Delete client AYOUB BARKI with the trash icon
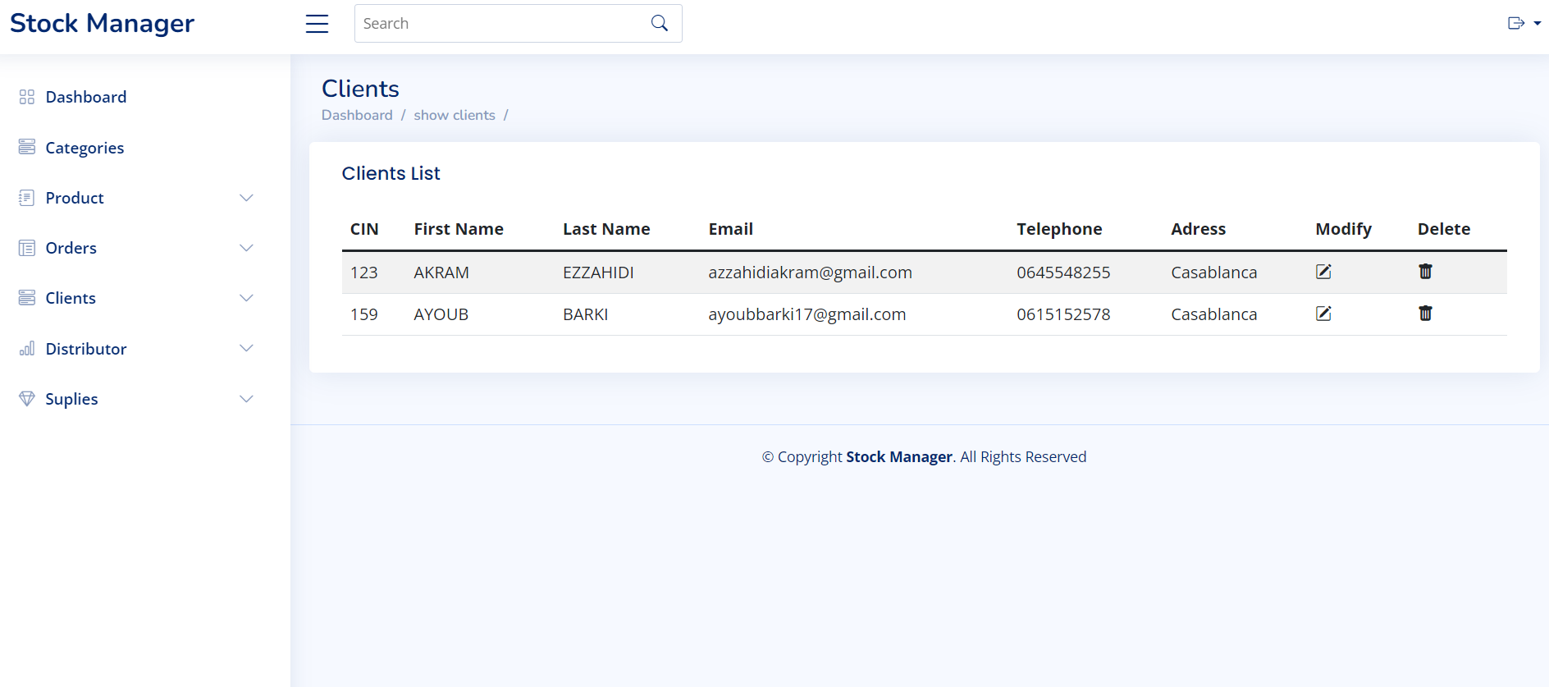1549x687 pixels. pyautogui.click(x=1426, y=314)
